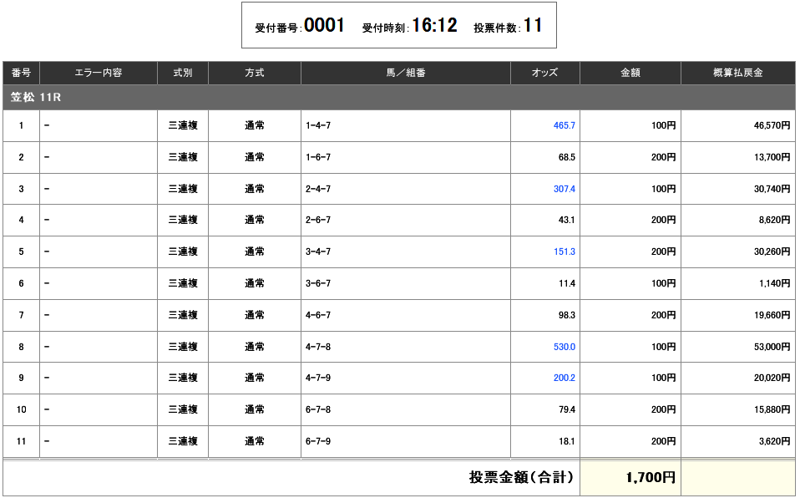Click the 番号 column header
This screenshot has height=498, width=800.
pos(21,74)
